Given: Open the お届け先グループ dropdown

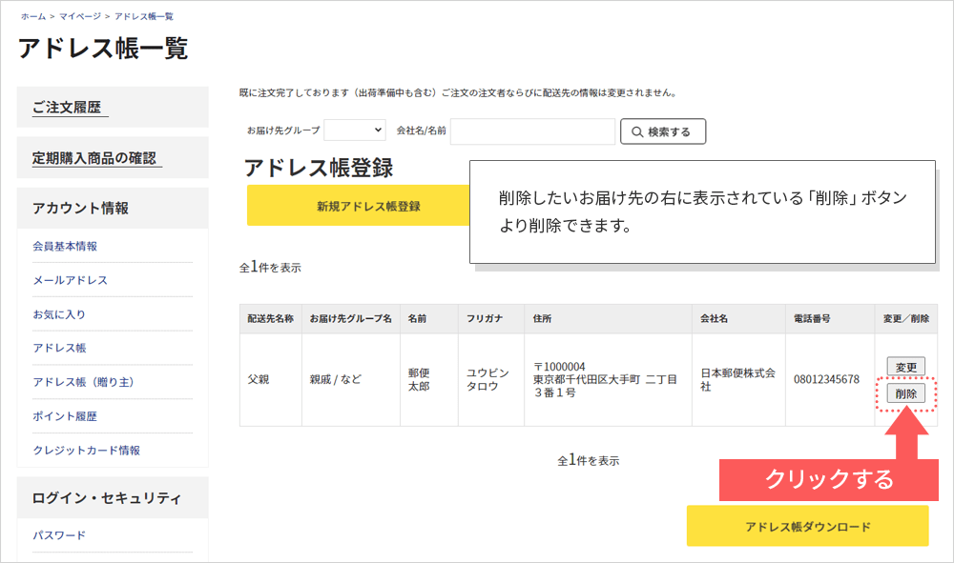Looking at the screenshot, I should pos(355,130).
